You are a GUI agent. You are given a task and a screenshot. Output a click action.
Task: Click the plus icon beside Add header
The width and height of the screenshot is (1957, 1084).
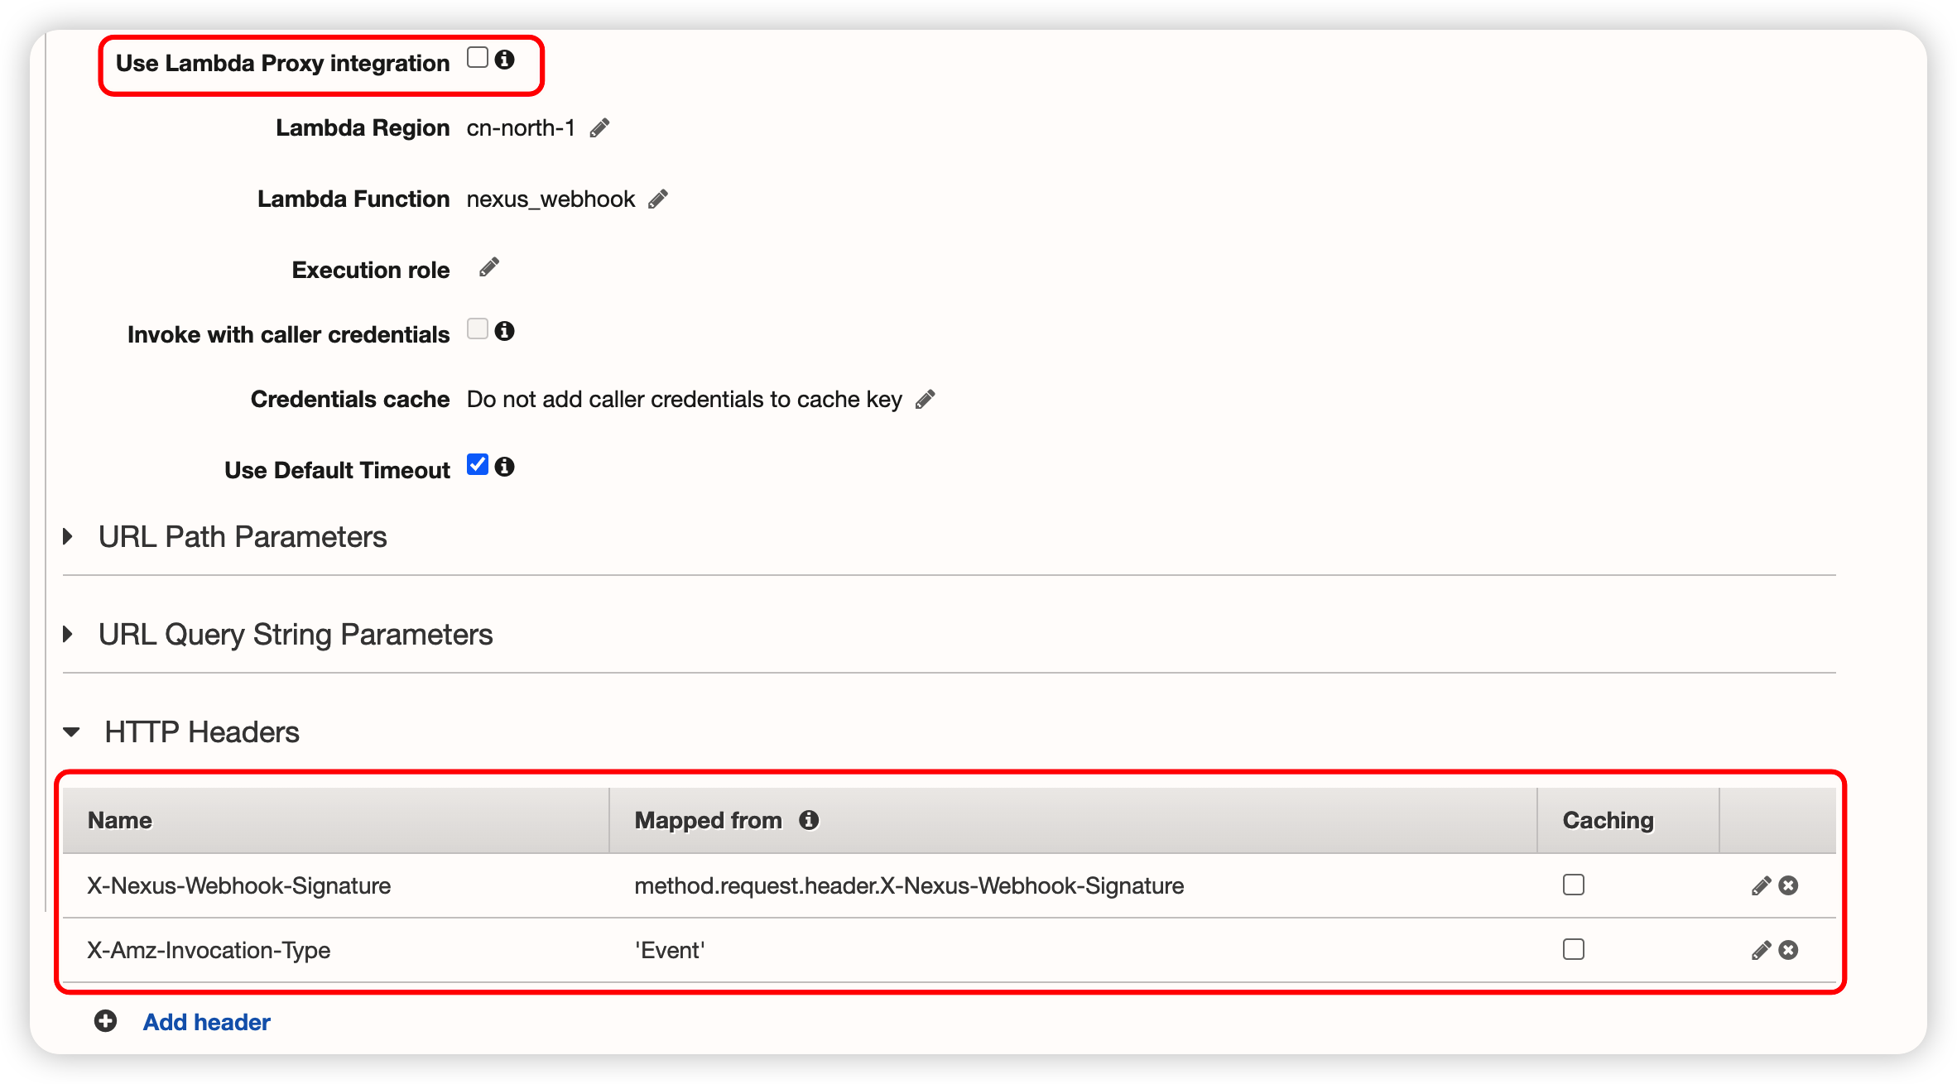[105, 1021]
